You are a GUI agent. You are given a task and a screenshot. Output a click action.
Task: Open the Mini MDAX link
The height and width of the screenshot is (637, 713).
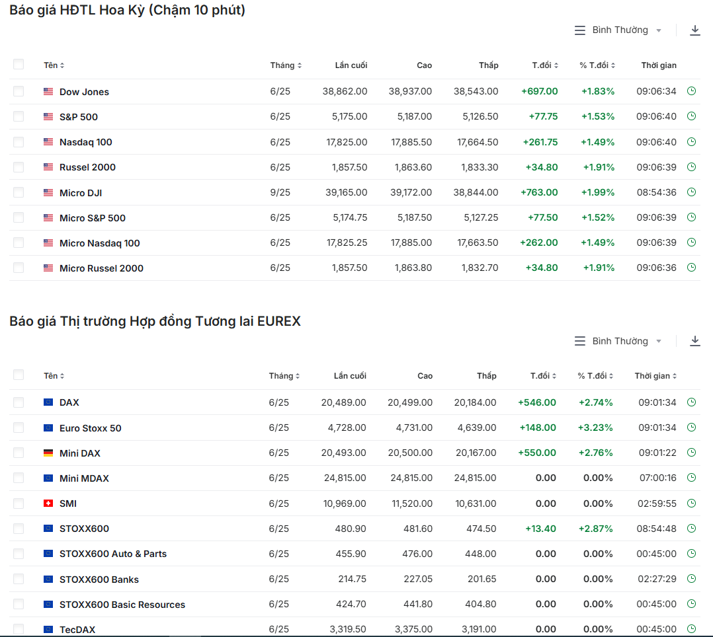(x=84, y=478)
